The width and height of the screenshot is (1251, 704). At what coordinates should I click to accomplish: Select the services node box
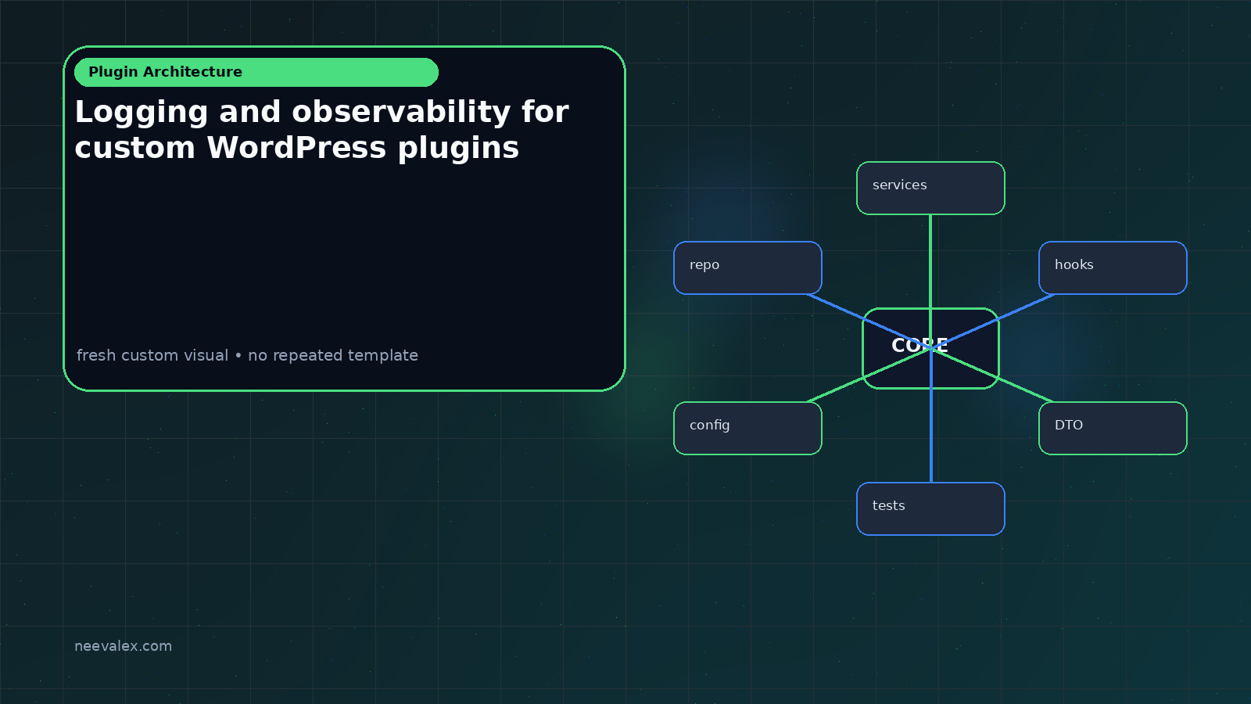coord(930,188)
